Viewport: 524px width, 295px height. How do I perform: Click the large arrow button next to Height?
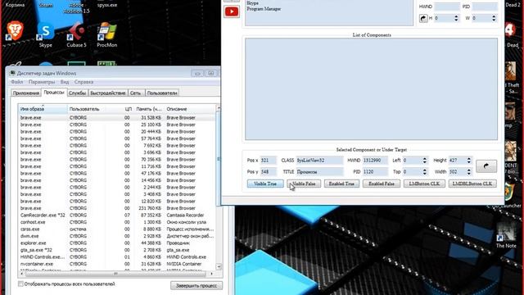[486, 166]
